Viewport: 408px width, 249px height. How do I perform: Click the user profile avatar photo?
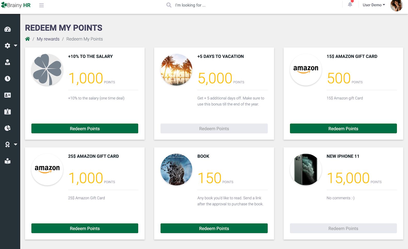(x=396, y=5)
